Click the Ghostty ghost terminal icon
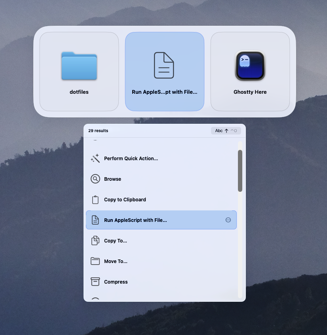Screen dimensions: 327x335 click(250, 66)
